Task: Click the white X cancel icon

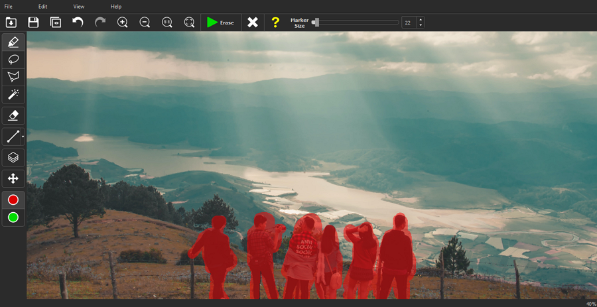Action: click(253, 23)
